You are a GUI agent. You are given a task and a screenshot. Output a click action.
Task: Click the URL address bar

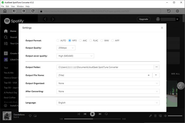(x=99, y=11)
